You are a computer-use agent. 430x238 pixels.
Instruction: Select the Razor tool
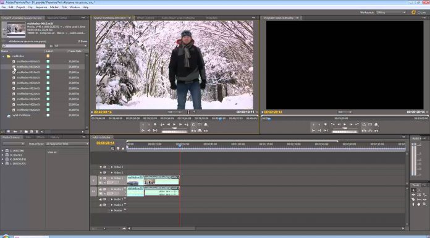(413, 200)
